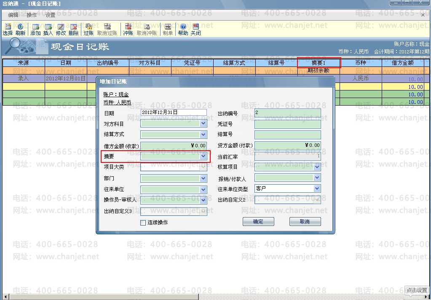Click the 期初余额 cell
The height and width of the screenshot is (300, 431).
pyautogui.click(x=319, y=71)
